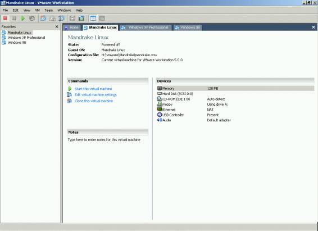The width and height of the screenshot is (318, 231).
Task: Click the green Power On toolbar button
Action: pos(23,19)
